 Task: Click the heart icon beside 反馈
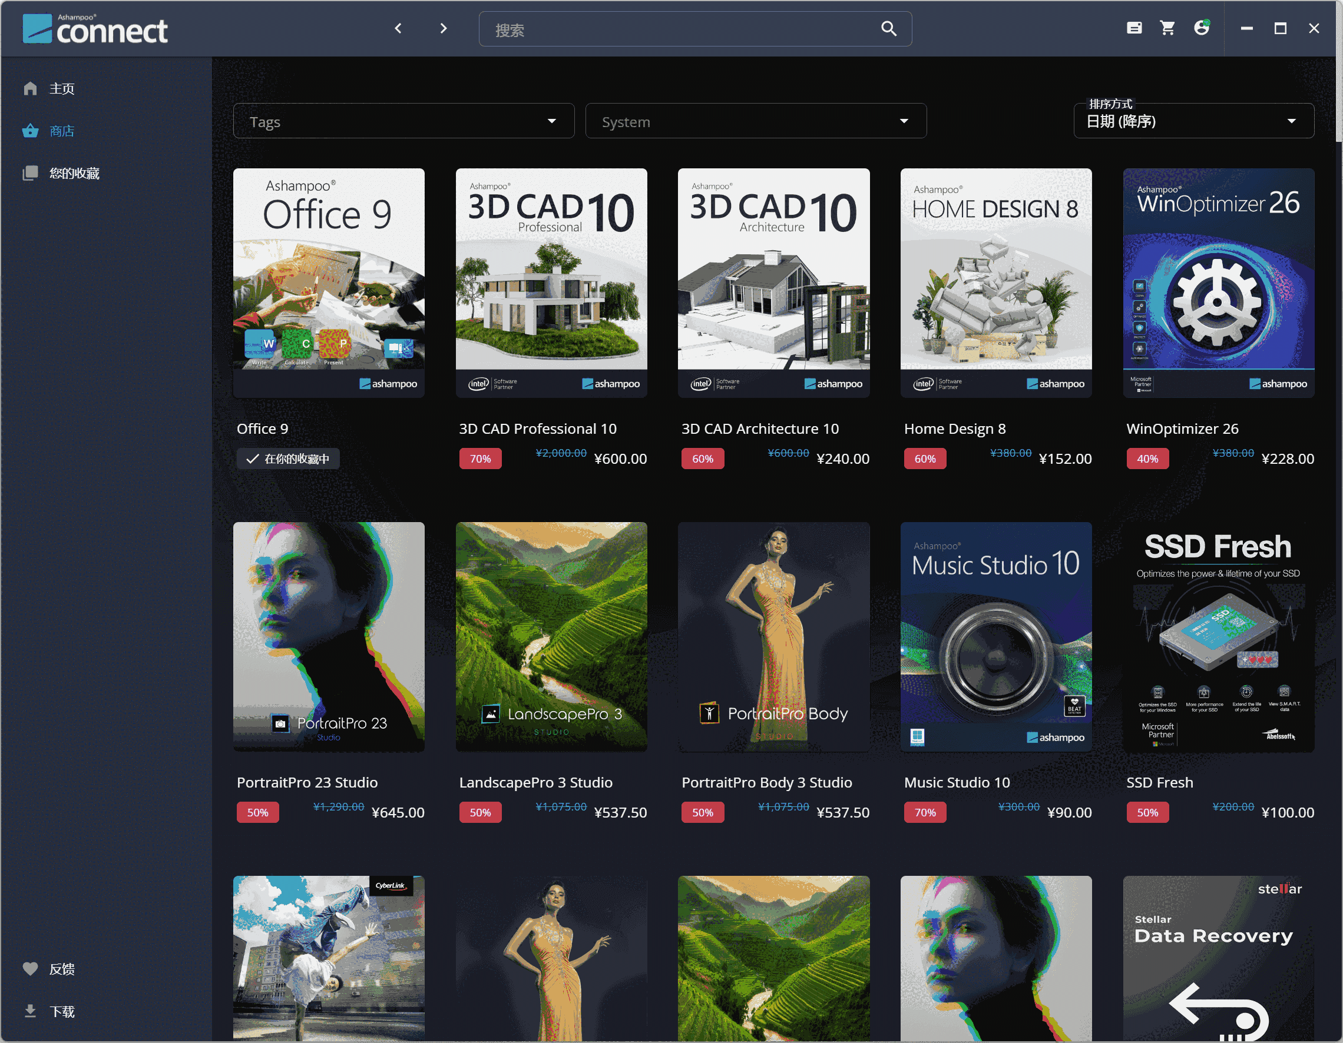pyautogui.click(x=30, y=969)
